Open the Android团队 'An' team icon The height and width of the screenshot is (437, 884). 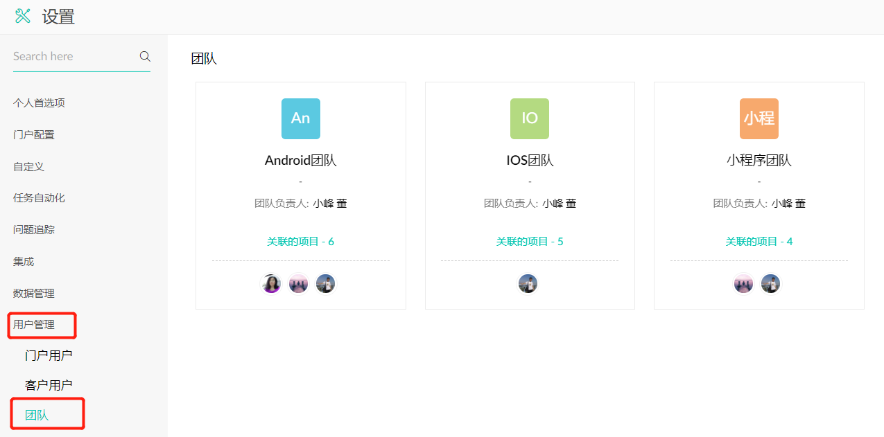pos(300,118)
